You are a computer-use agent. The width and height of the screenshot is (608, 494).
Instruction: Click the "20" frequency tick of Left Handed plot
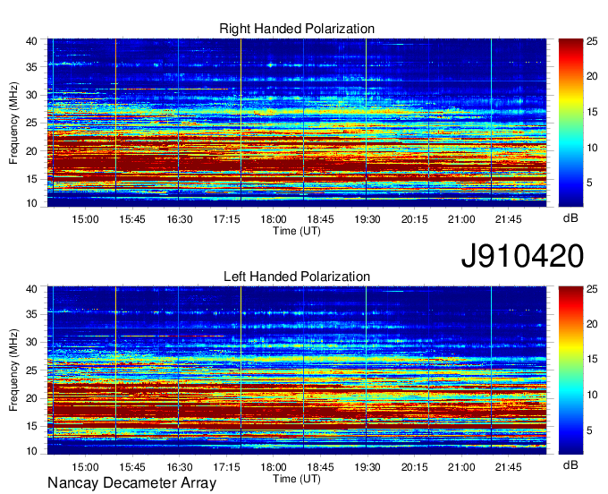[32, 398]
